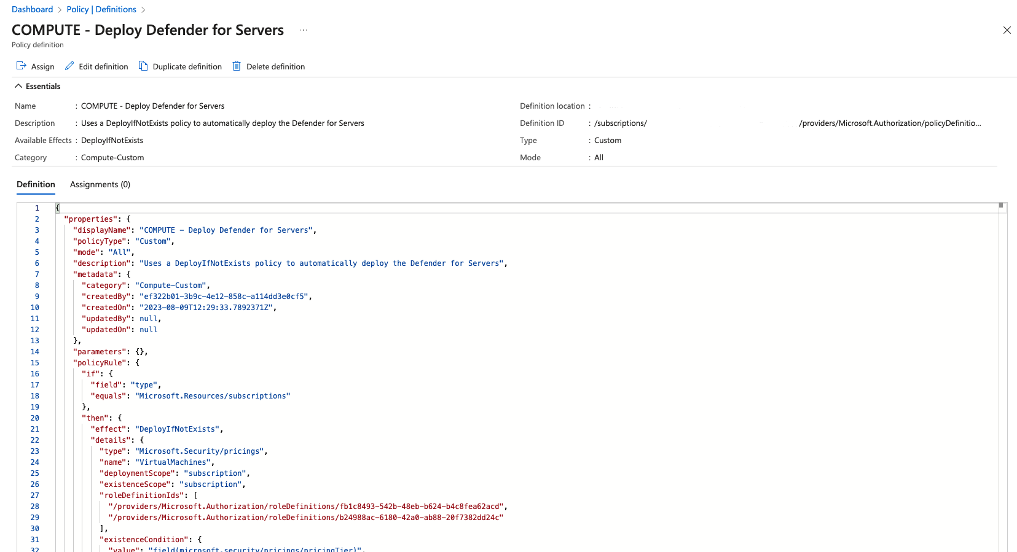This screenshot has height=552, width=1017.
Task: Click the code editor vertical scrollbar thumb
Action: [x=1001, y=206]
